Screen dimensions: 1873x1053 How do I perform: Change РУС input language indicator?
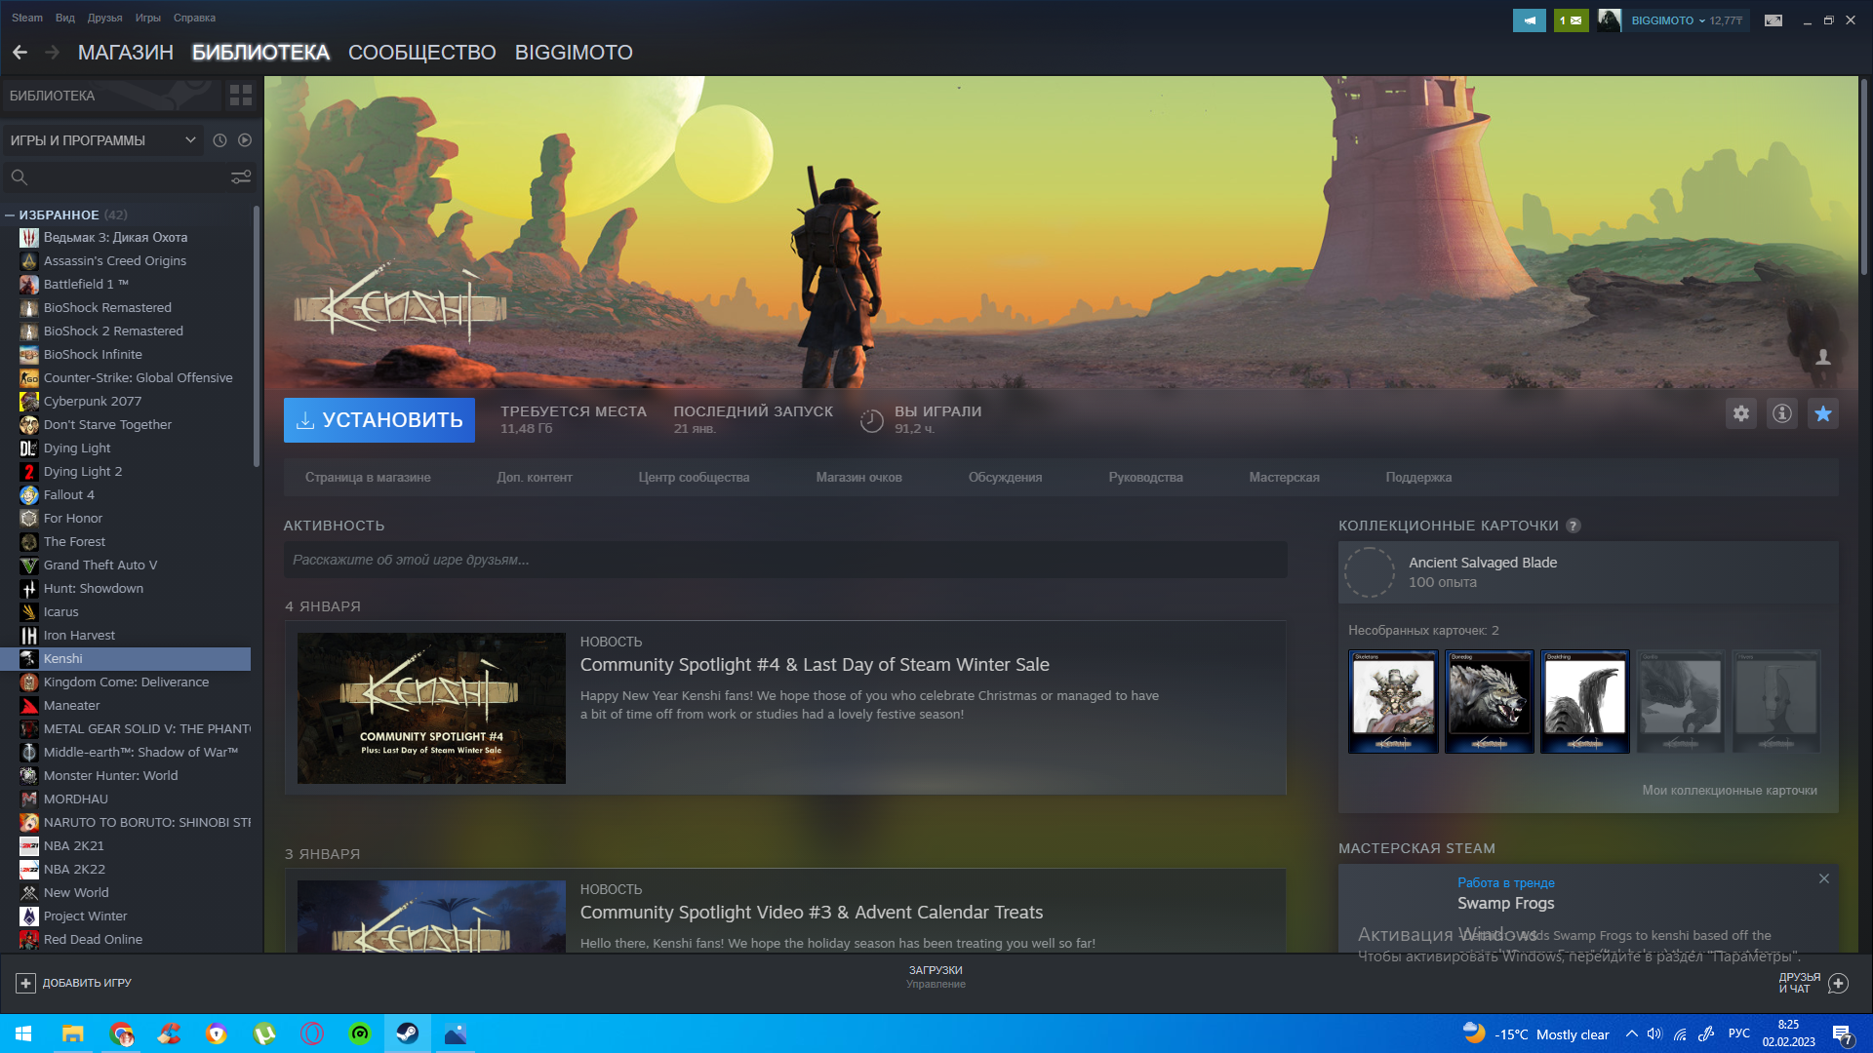point(1738,1034)
